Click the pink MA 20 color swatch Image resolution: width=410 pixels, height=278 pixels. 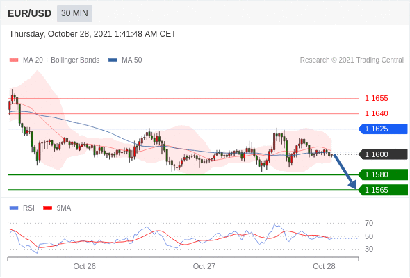click(x=14, y=60)
